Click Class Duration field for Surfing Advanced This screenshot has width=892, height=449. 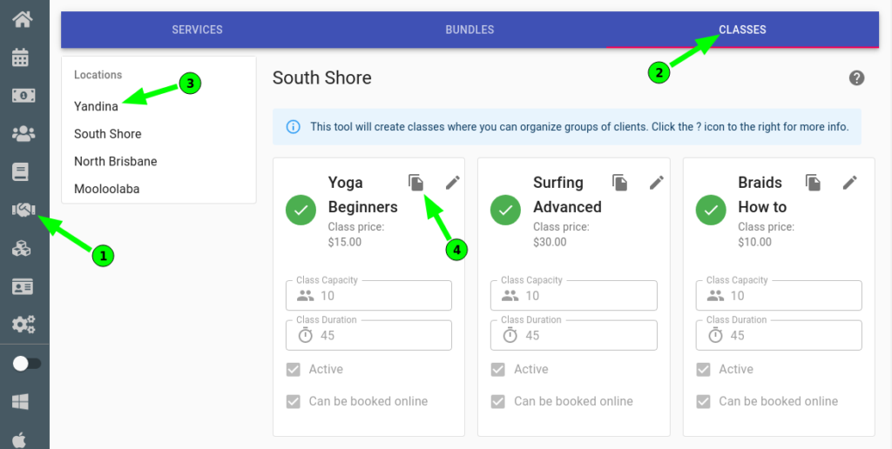click(573, 335)
